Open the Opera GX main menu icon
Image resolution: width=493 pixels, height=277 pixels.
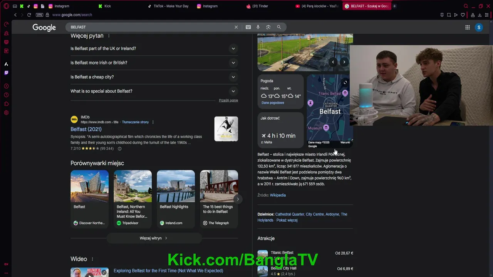(6, 6)
